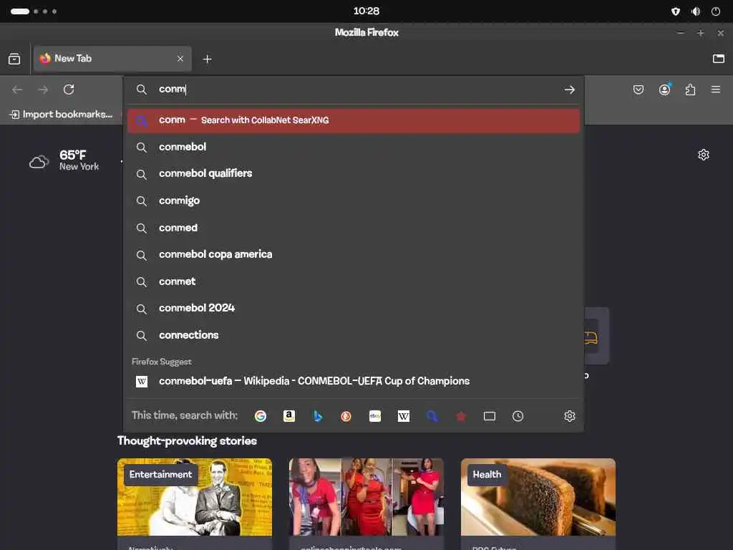
Task: Close the New Tab tab
Action: pyautogui.click(x=180, y=59)
